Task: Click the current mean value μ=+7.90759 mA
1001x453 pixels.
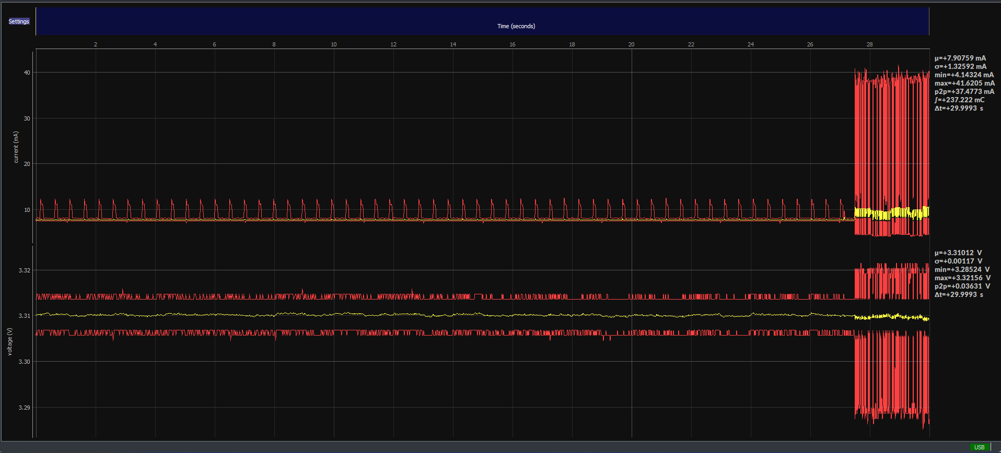Action: point(960,58)
